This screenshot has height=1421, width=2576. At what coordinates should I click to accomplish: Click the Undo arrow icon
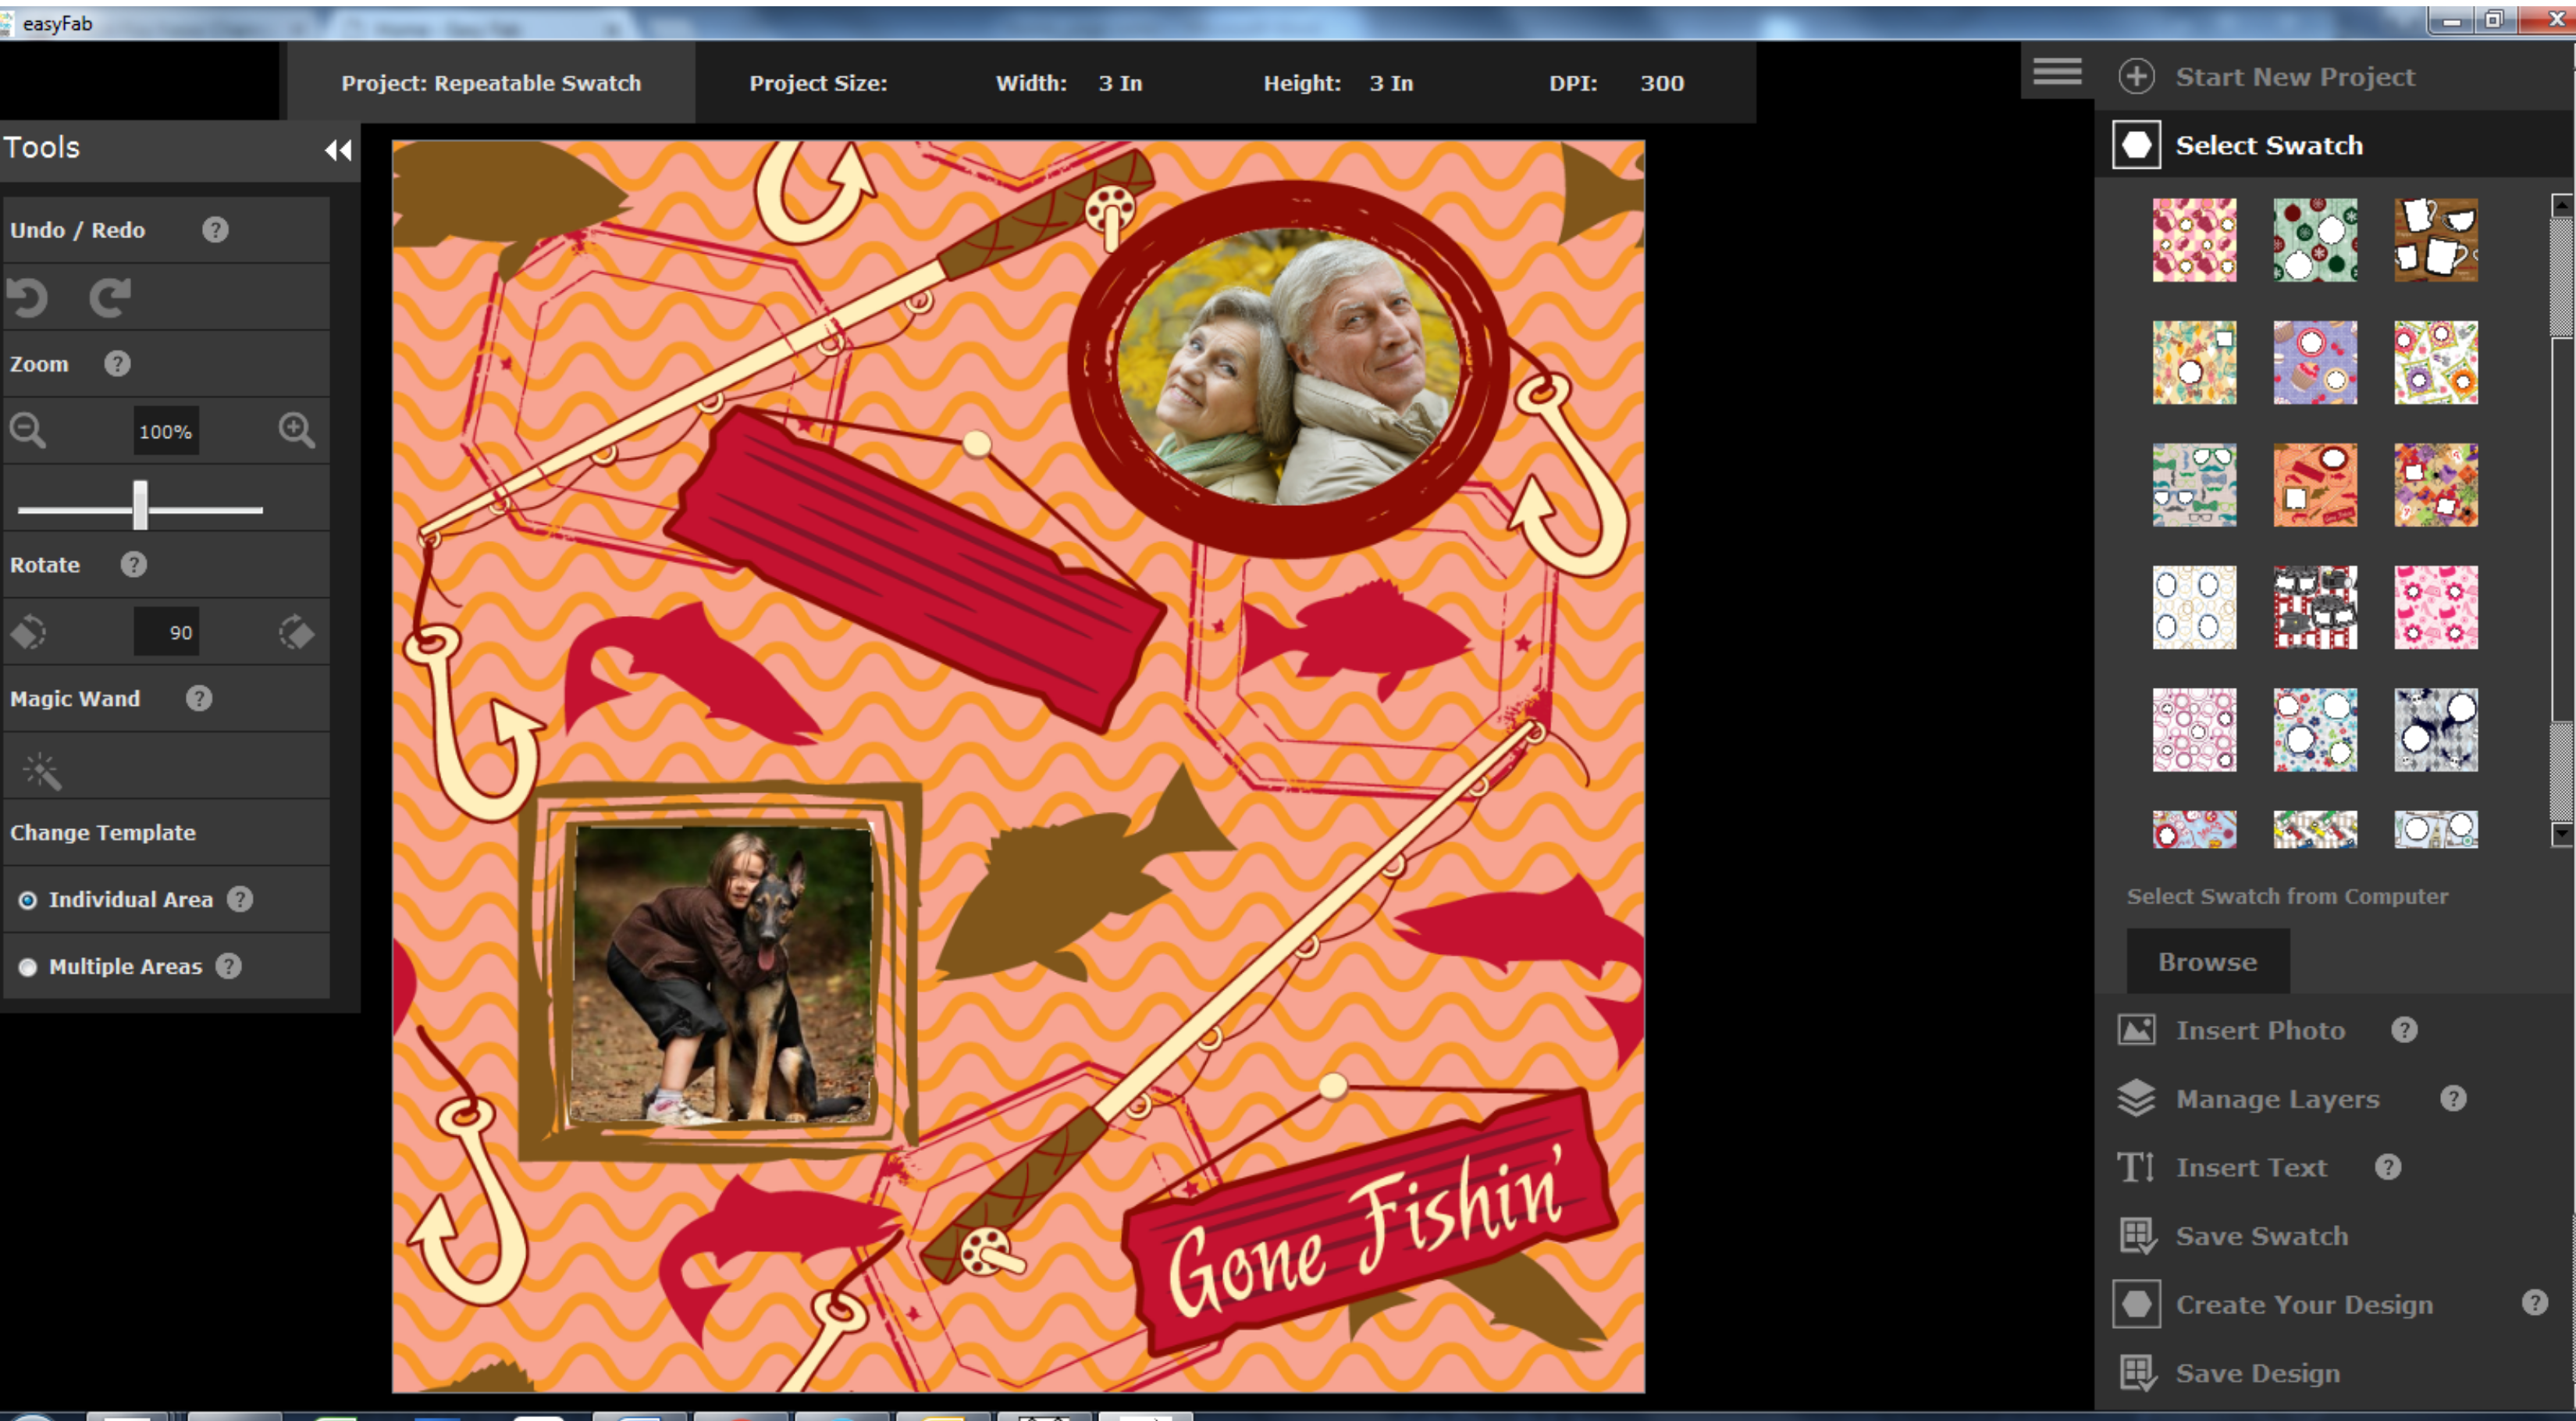(x=28, y=297)
